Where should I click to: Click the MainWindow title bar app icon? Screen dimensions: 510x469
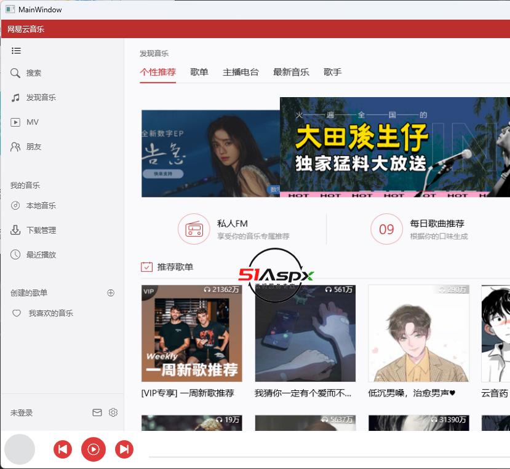coord(10,9)
